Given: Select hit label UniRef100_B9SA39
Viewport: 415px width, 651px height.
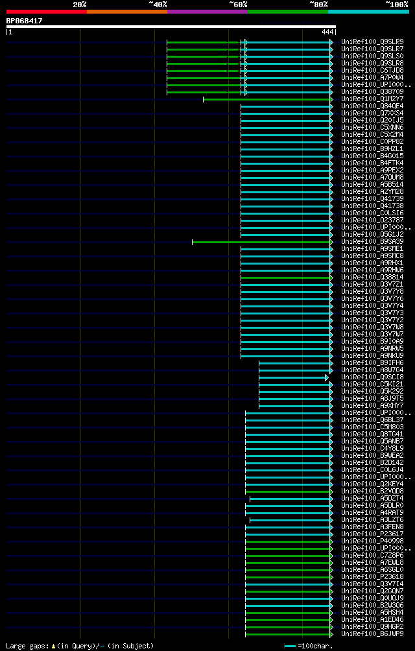Looking at the screenshot, I should coord(372,242).
